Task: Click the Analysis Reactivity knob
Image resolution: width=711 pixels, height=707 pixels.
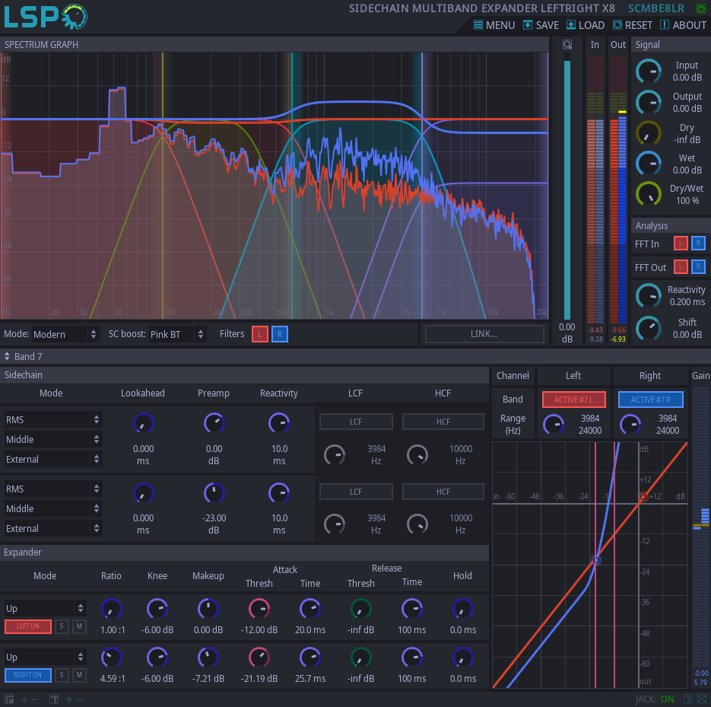Action: (649, 295)
